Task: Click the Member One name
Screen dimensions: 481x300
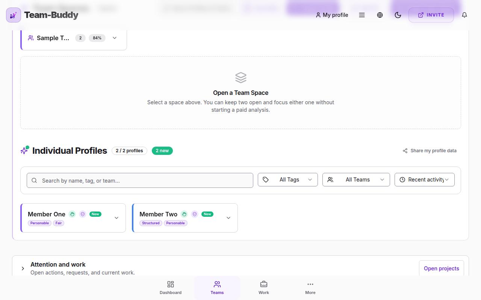Action: coord(47,214)
